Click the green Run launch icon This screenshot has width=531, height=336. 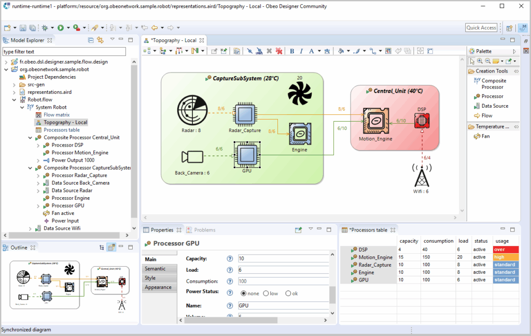61,27
